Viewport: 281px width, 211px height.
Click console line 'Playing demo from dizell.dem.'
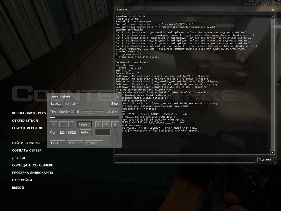137,57
